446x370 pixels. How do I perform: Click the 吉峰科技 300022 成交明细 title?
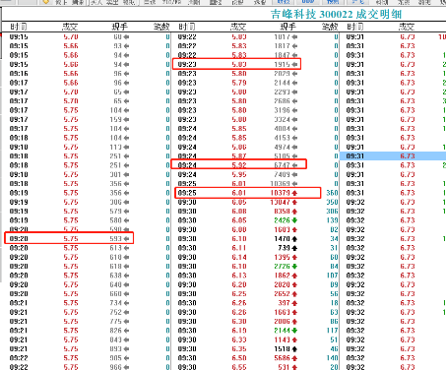coord(336,14)
